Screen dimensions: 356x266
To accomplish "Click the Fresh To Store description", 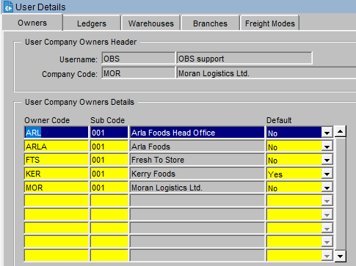I will tap(197, 160).
